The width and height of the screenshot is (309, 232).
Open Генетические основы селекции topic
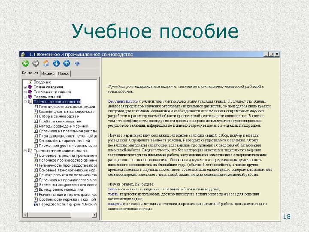coord(67,107)
